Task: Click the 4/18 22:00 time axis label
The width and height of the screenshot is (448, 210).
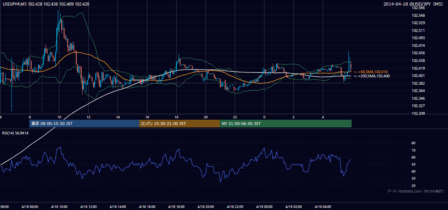Action: click(x=235, y=206)
